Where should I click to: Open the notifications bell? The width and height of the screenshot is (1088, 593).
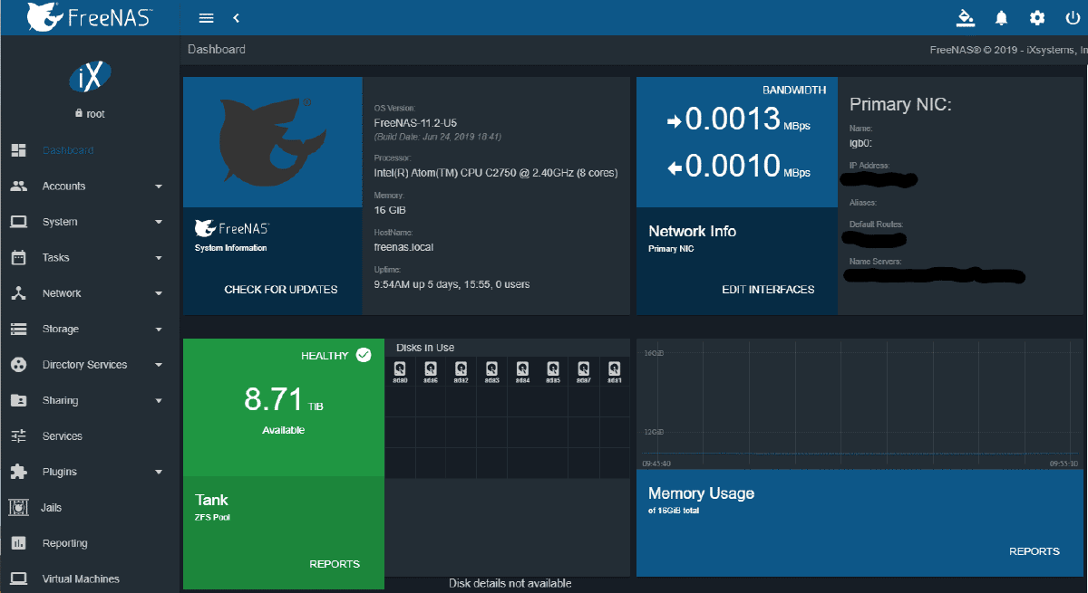pos(1001,17)
